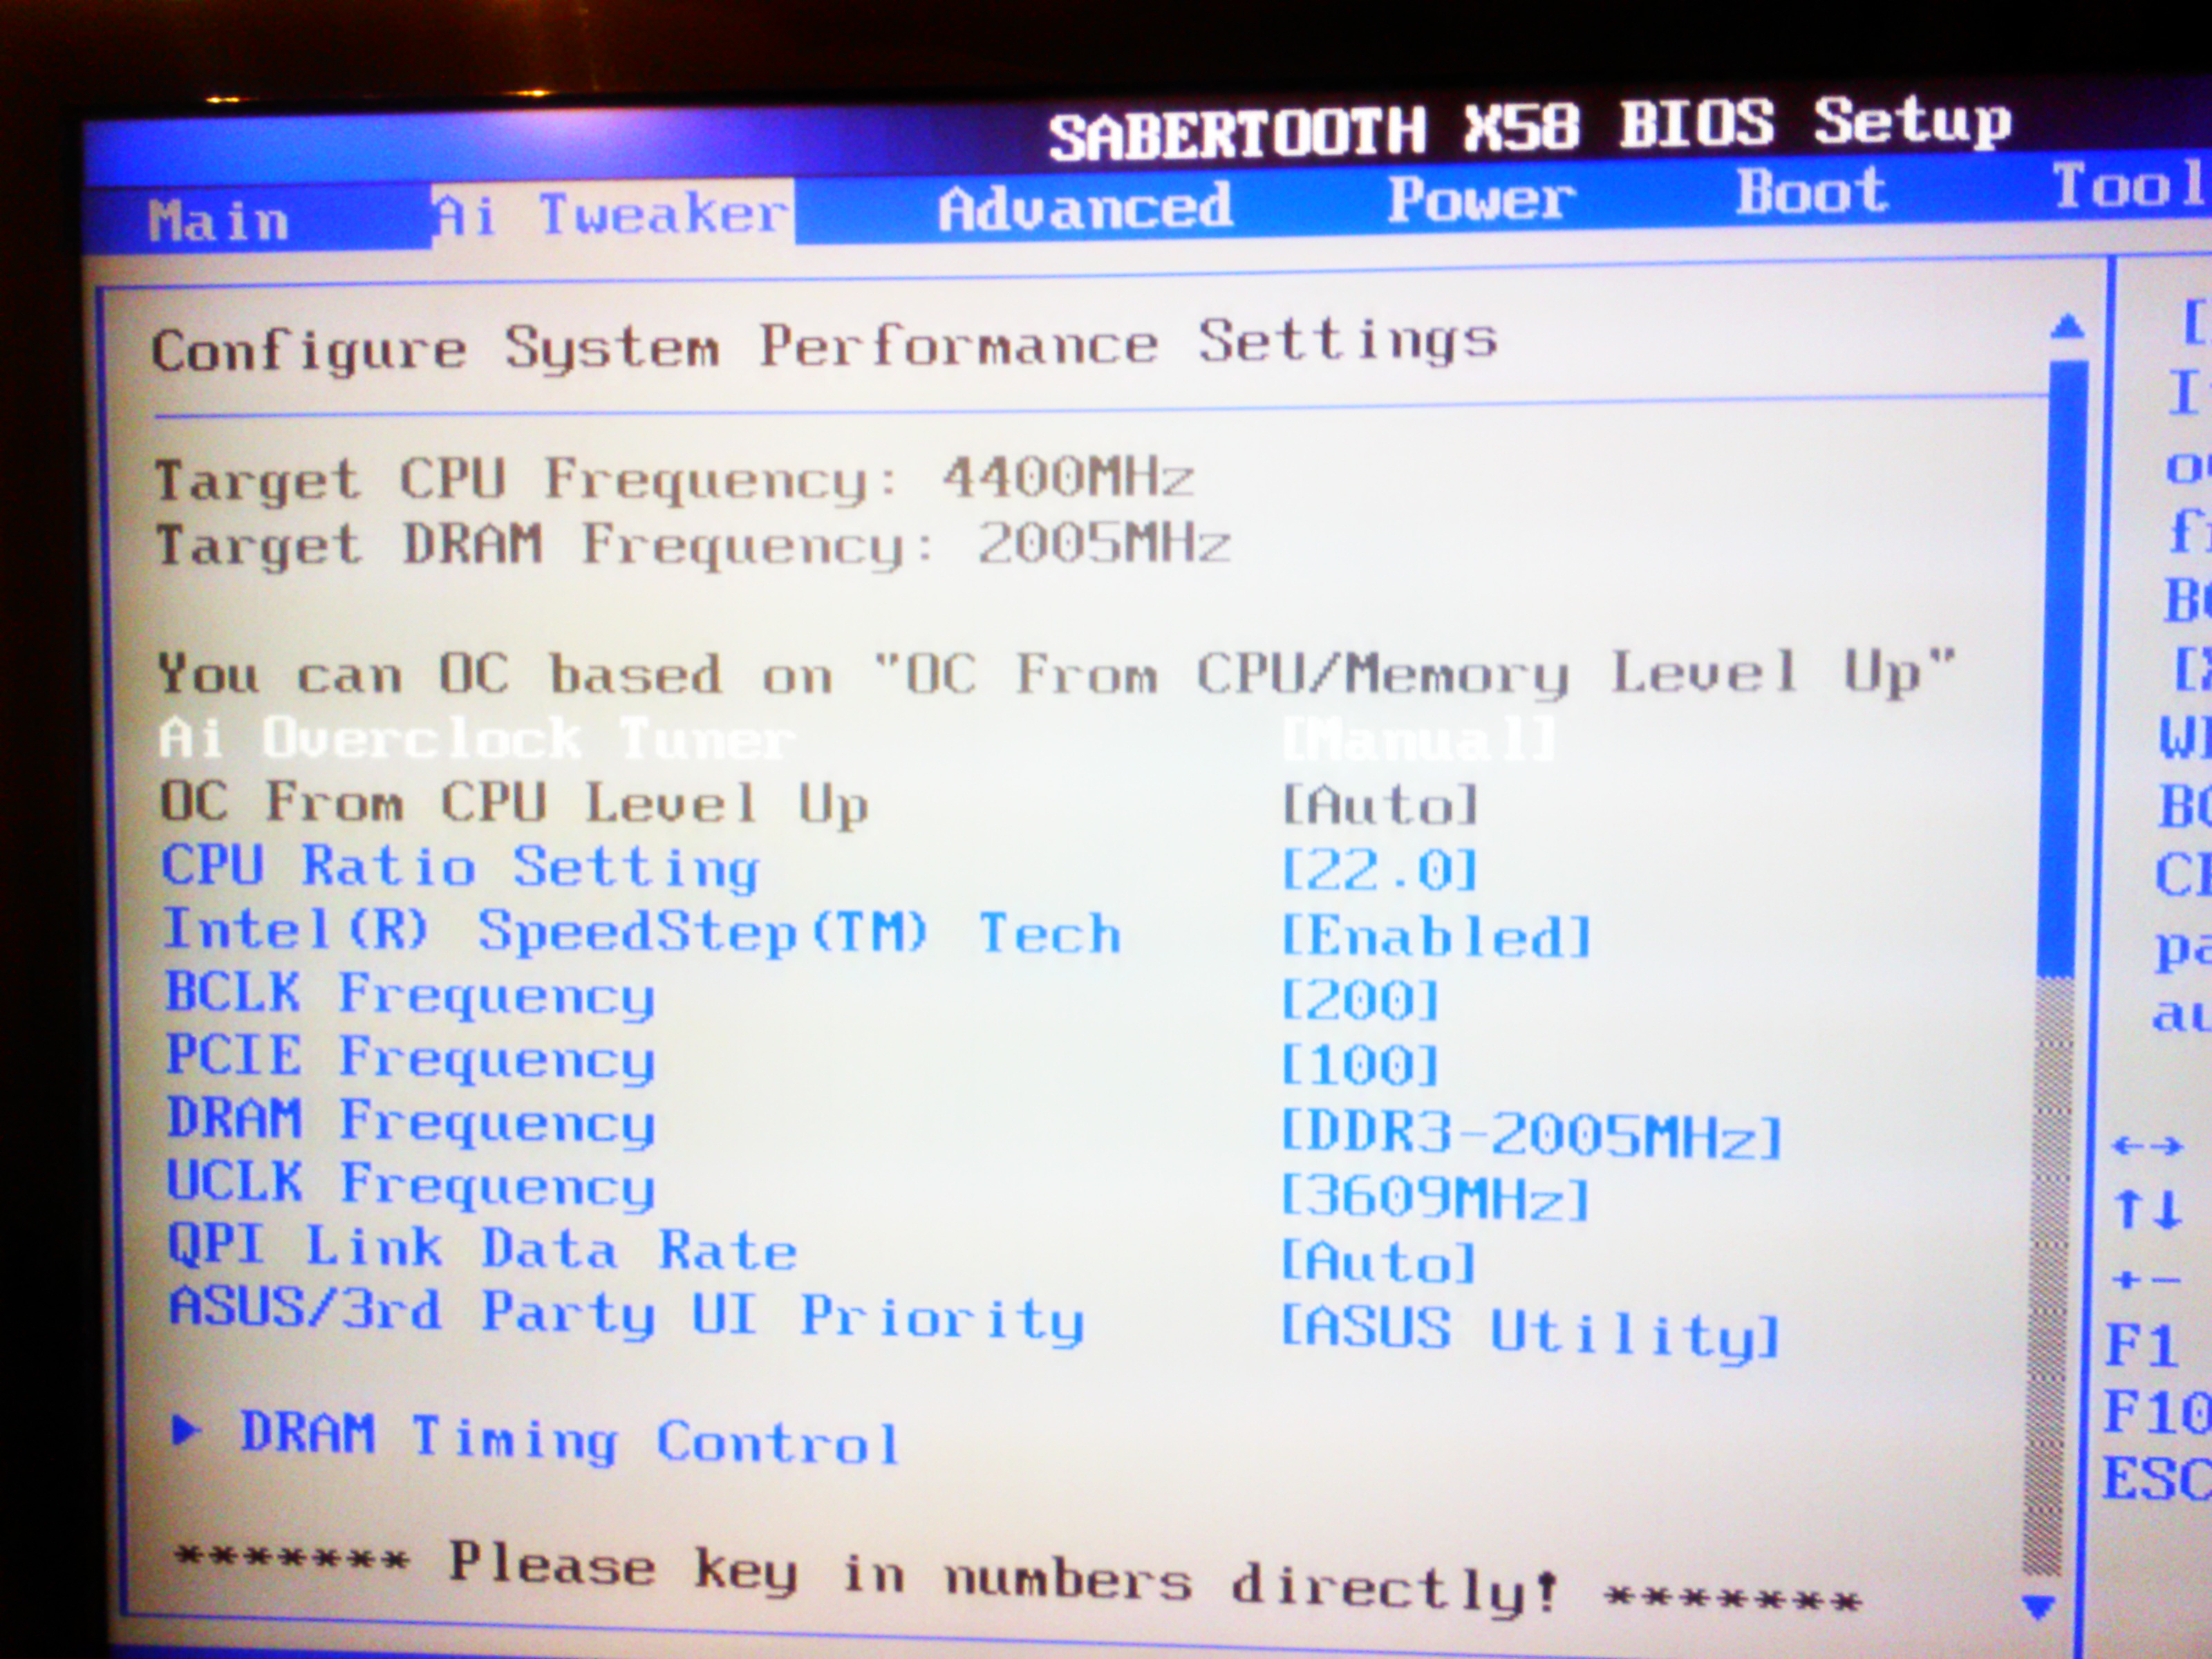Image resolution: width=2212 pixels, height=1659 pixels.
Task: Click the blue vertical scrollbar thumb
Action: tap(2063, 670)
